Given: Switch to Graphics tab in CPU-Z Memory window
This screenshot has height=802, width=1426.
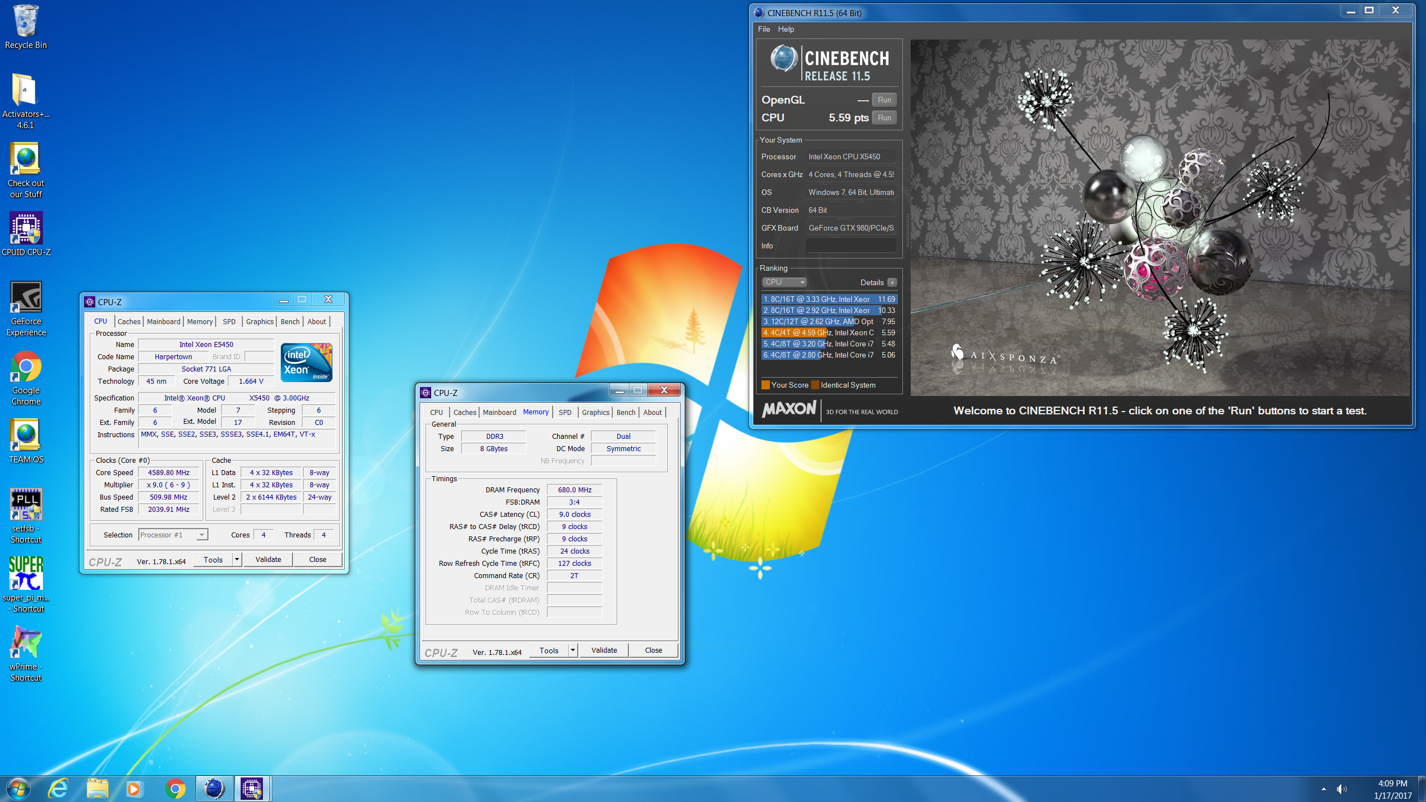Looking at the screenshot, I should pos(595,412).
